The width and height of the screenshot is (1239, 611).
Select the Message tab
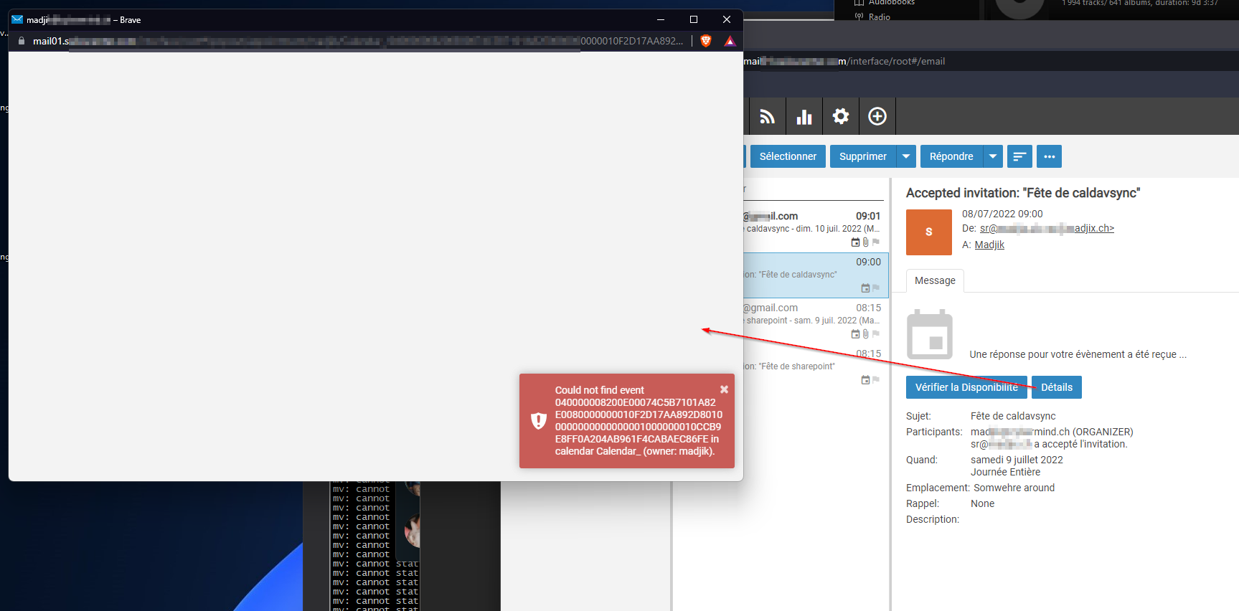[934, 281]
